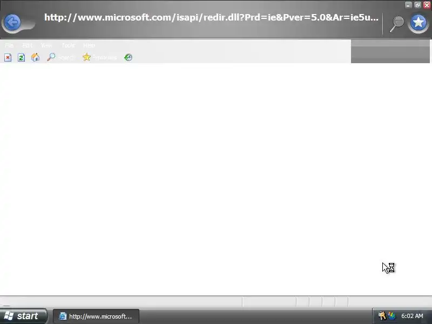Click the Search toolbar button
The height and width of the screenshot is (324, 432).
[60, 57]
